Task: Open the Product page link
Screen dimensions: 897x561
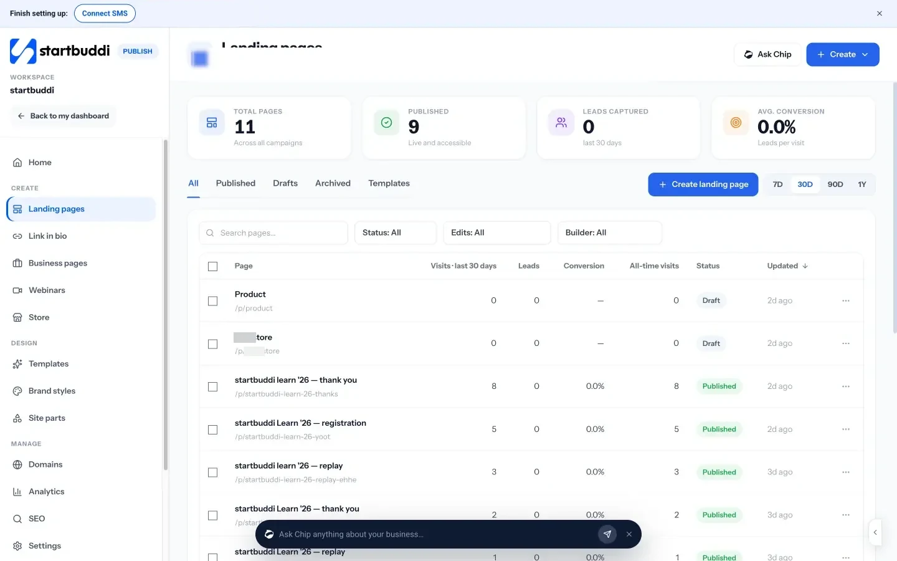Action: [x=250, y=294]
